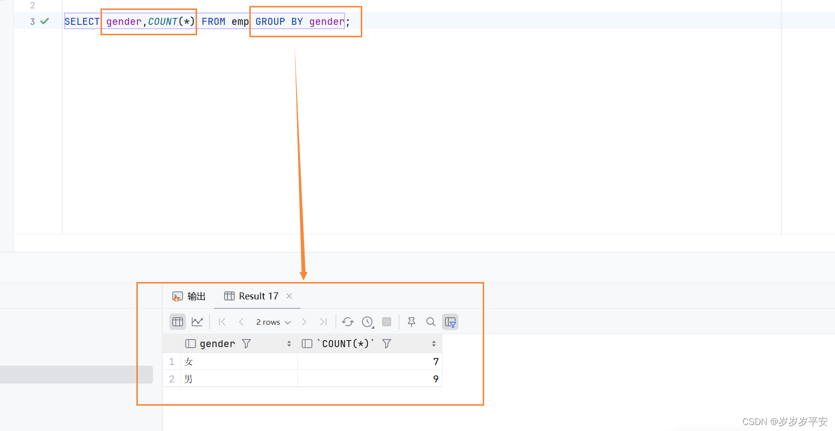
Task: Open sort arrows on COUNT(*) column
Action: click(x=434, y=344)
